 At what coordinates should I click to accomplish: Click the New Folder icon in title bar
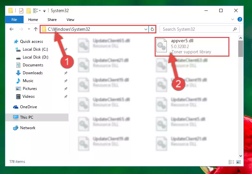pos(29,11)
